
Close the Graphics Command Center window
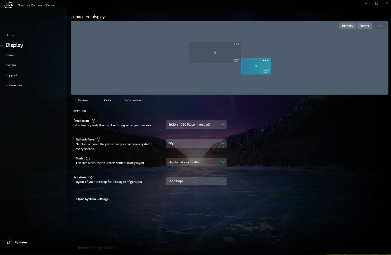[386, 3]
